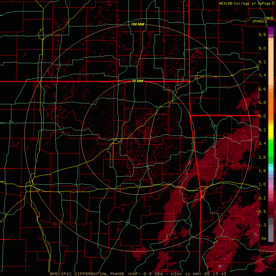Viewport: 276px width, 276px height.
Task: Pick the pink band beside 1.0
Action: click(x=271, y=186)
